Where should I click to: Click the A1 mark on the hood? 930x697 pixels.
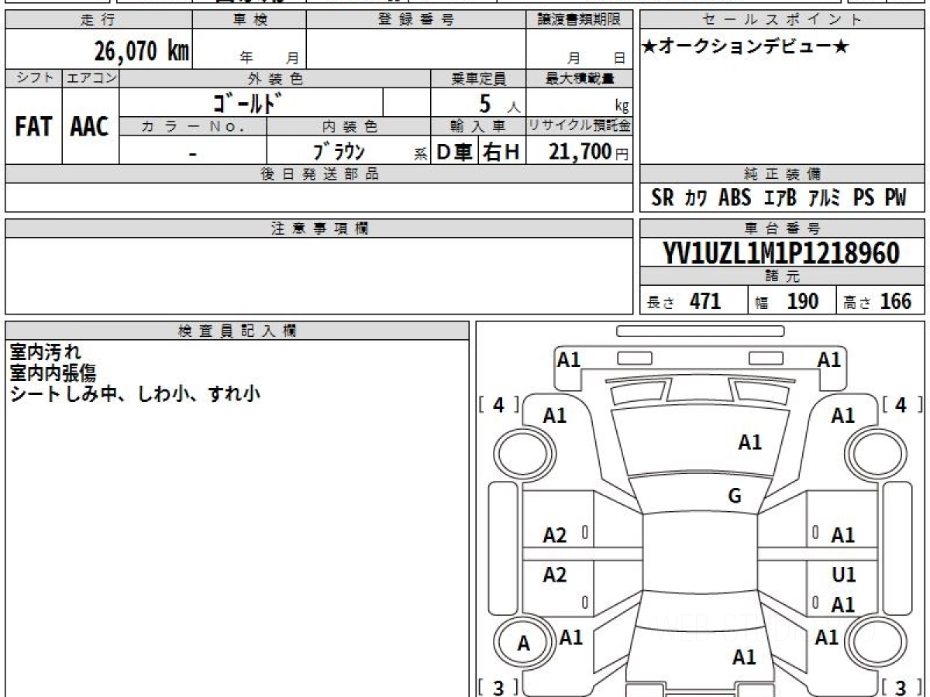pyautogui.click(x=749, y=443)
